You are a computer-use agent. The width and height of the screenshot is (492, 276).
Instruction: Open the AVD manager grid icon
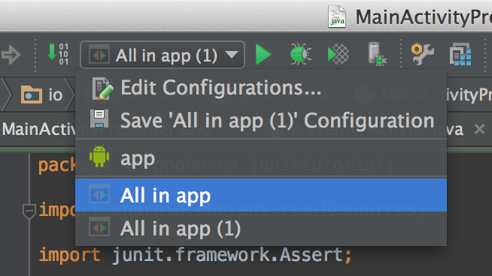pyautogui.click(x=460, y=55)
